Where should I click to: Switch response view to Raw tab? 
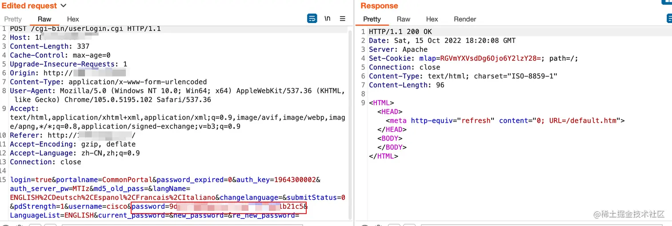pos(404,19)
